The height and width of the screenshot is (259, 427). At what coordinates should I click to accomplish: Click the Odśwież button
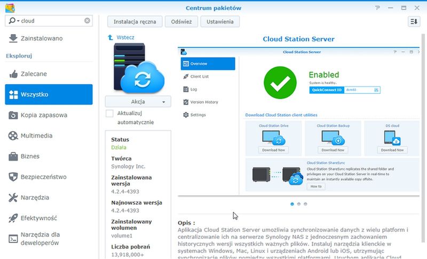181,21
